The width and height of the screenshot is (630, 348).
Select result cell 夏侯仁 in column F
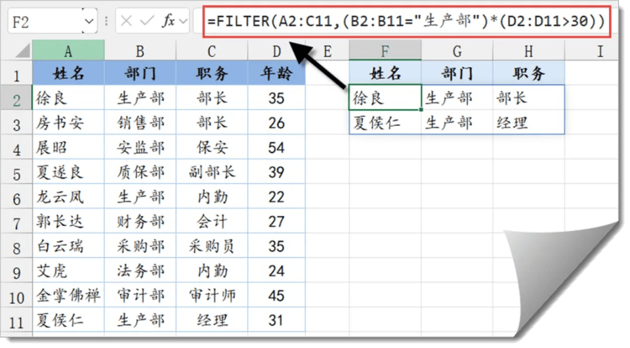[x=385, y=123]
